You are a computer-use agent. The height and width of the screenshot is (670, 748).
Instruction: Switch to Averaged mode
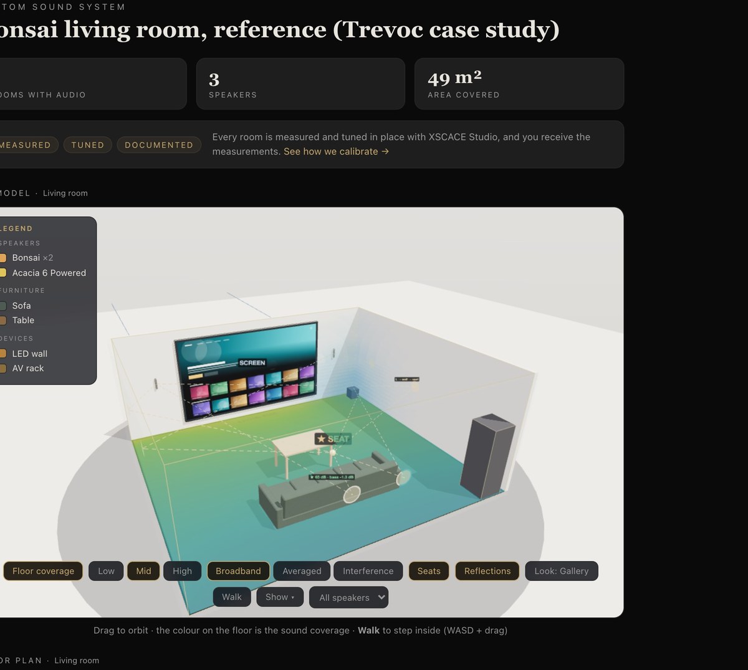coord(302,571)
